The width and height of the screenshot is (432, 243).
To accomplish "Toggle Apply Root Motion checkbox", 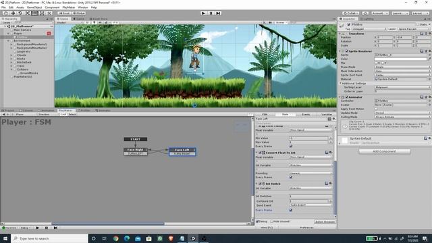I will pyautogui.click(x=377, y=109).
